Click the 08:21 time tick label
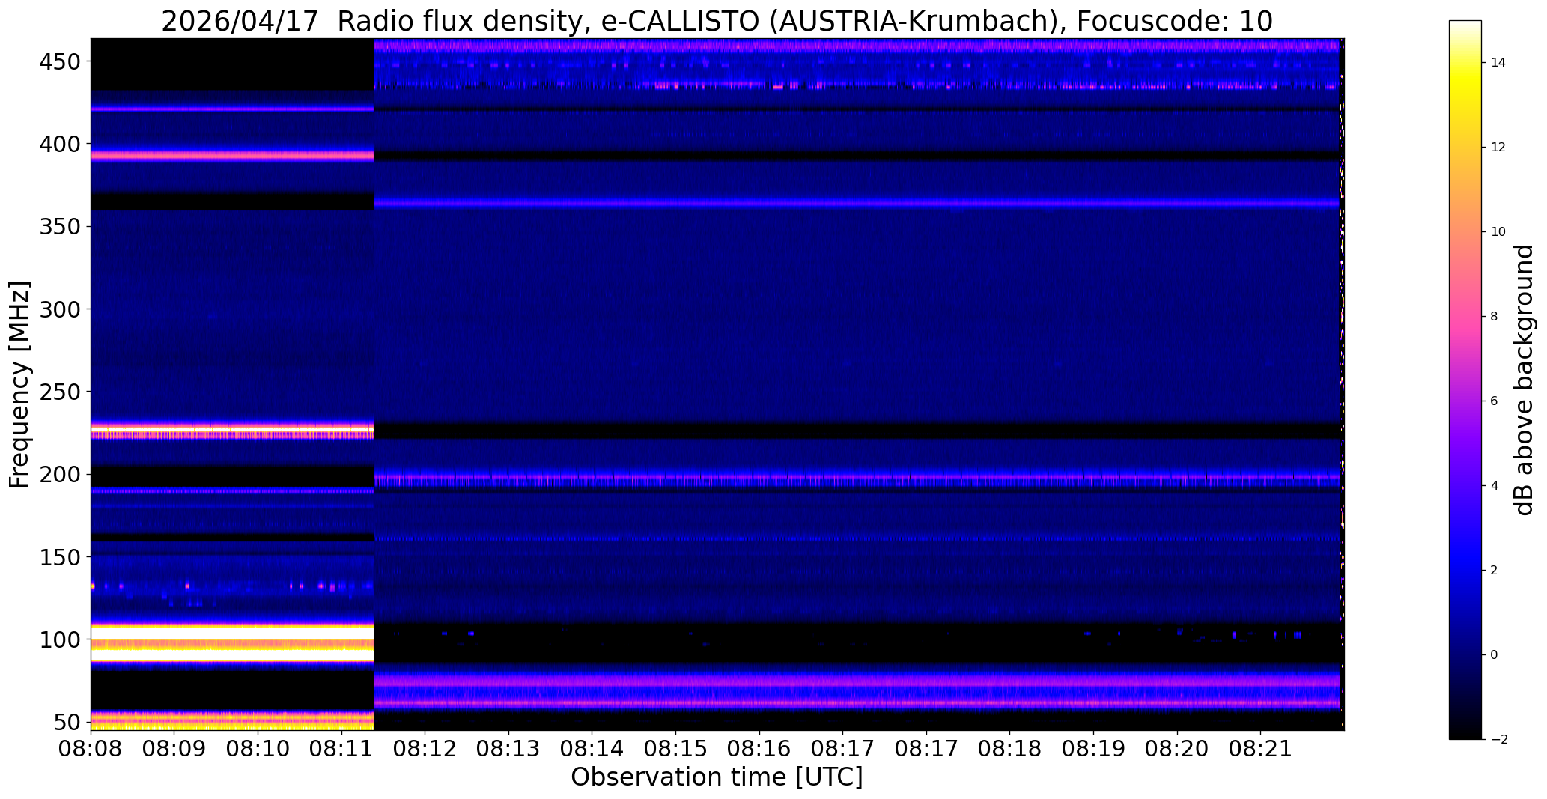The height and width of the screenshot is (799, 1547). point(1260,749)
